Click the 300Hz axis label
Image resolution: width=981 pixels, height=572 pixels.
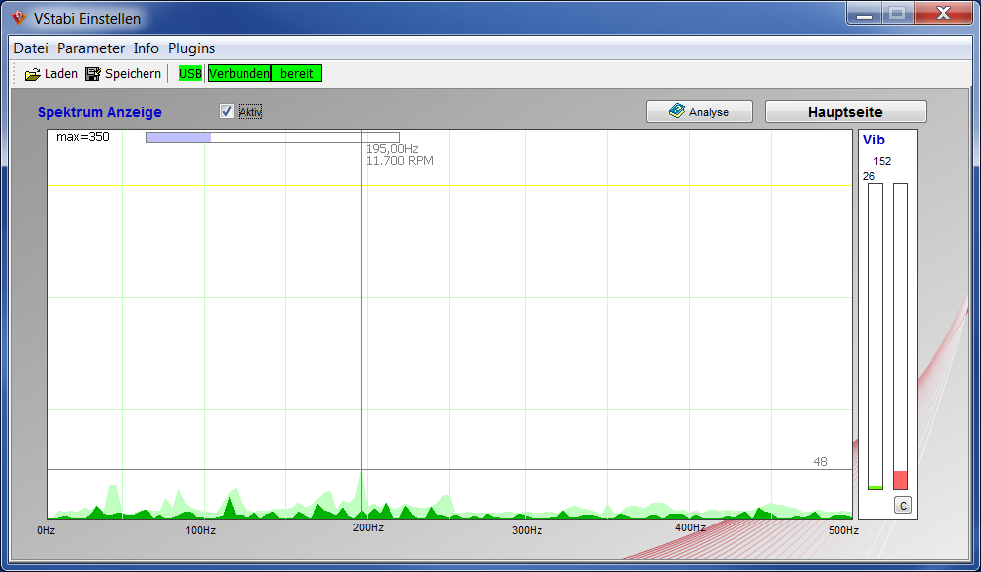(527, 530)
